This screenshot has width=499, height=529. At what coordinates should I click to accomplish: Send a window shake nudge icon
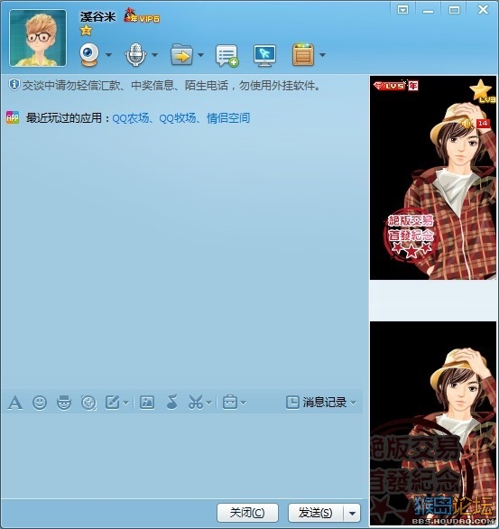pos(88,403)
